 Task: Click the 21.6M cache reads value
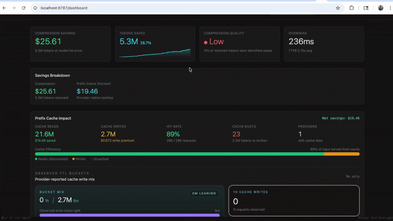click(44, 134)
